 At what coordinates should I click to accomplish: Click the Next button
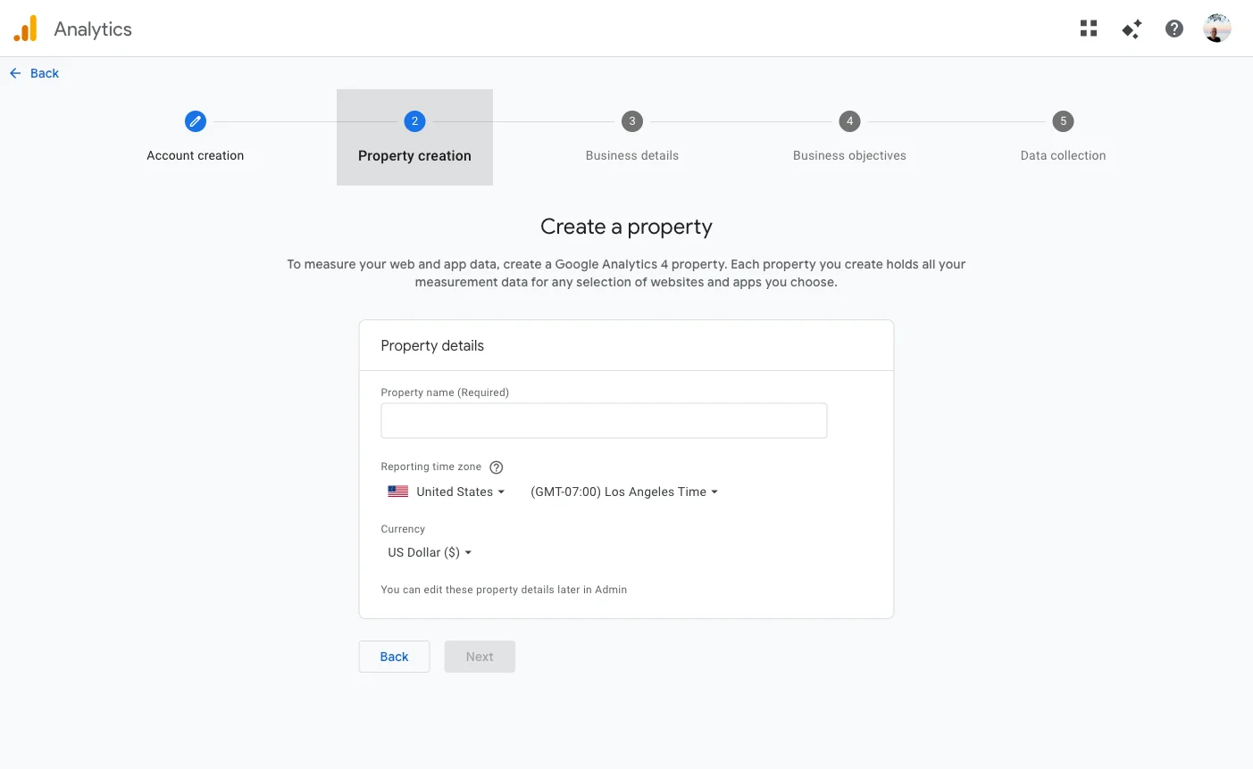tap(480, 657)
